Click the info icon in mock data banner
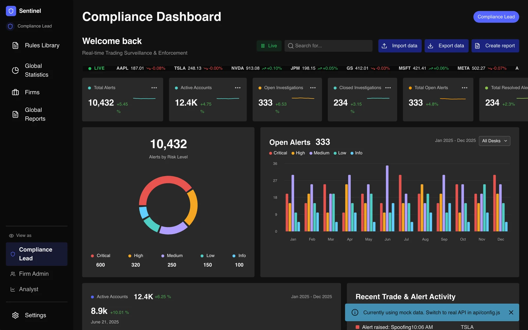Screen dimensions: 528x330 pos(355,313)
